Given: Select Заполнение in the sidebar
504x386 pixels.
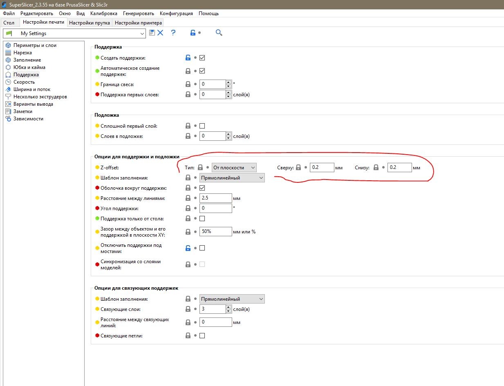Looking at the screenshot, I should pyautogui.click(x=27, y=60).
